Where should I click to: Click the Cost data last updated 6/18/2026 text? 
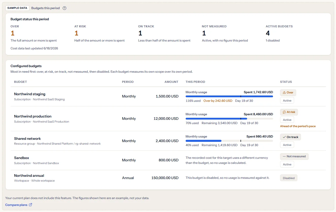point(34,48)
